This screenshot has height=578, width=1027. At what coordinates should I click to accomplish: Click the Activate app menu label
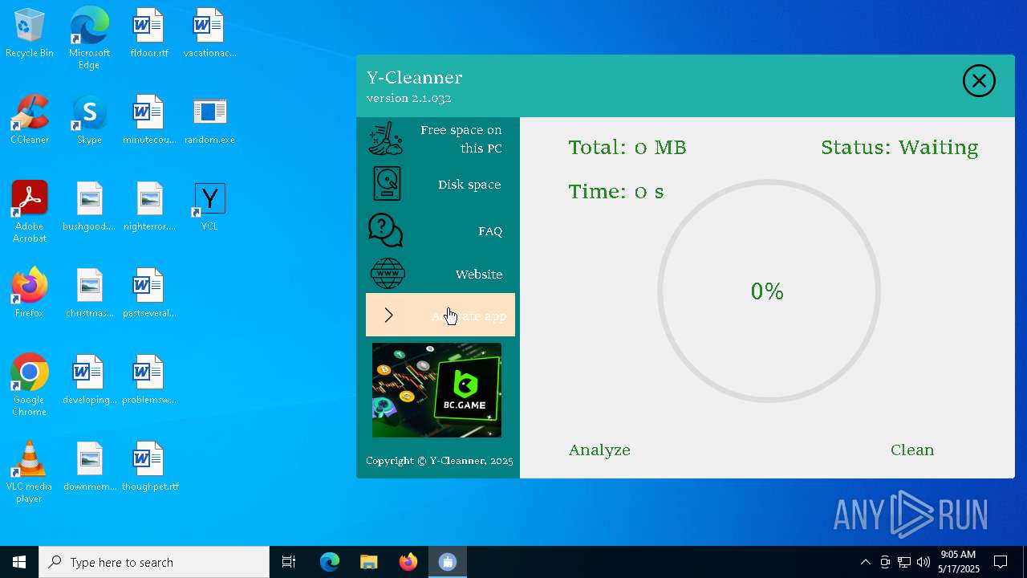[x=469, y=316]
